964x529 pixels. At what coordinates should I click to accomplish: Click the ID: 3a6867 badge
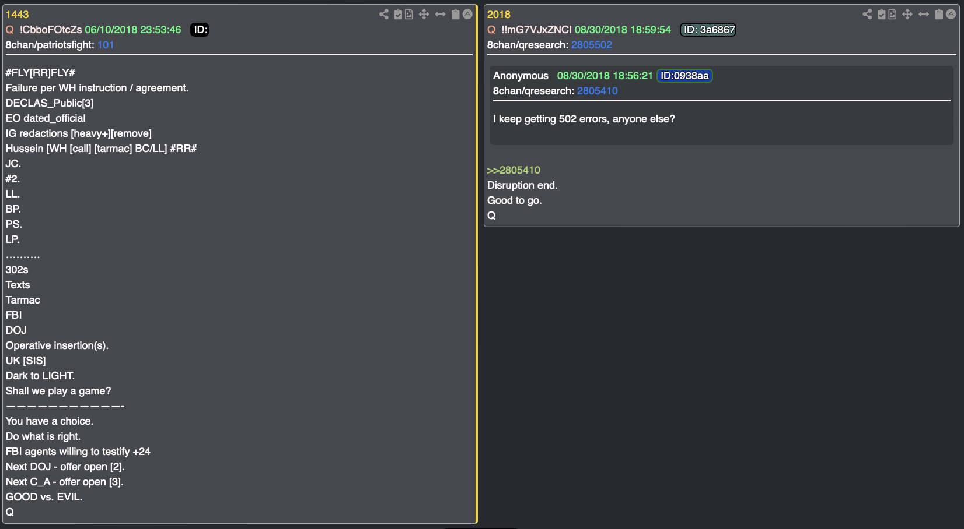(x=708, y=30)
